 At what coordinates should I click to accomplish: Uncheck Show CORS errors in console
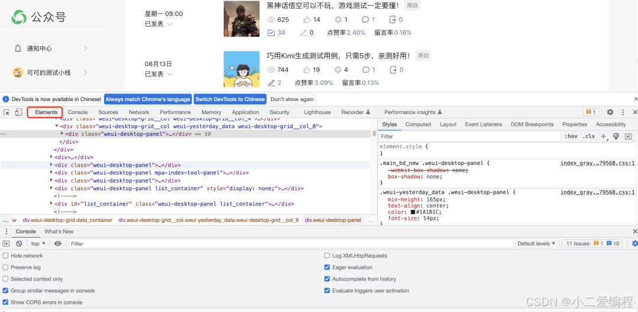click(6, 302)
